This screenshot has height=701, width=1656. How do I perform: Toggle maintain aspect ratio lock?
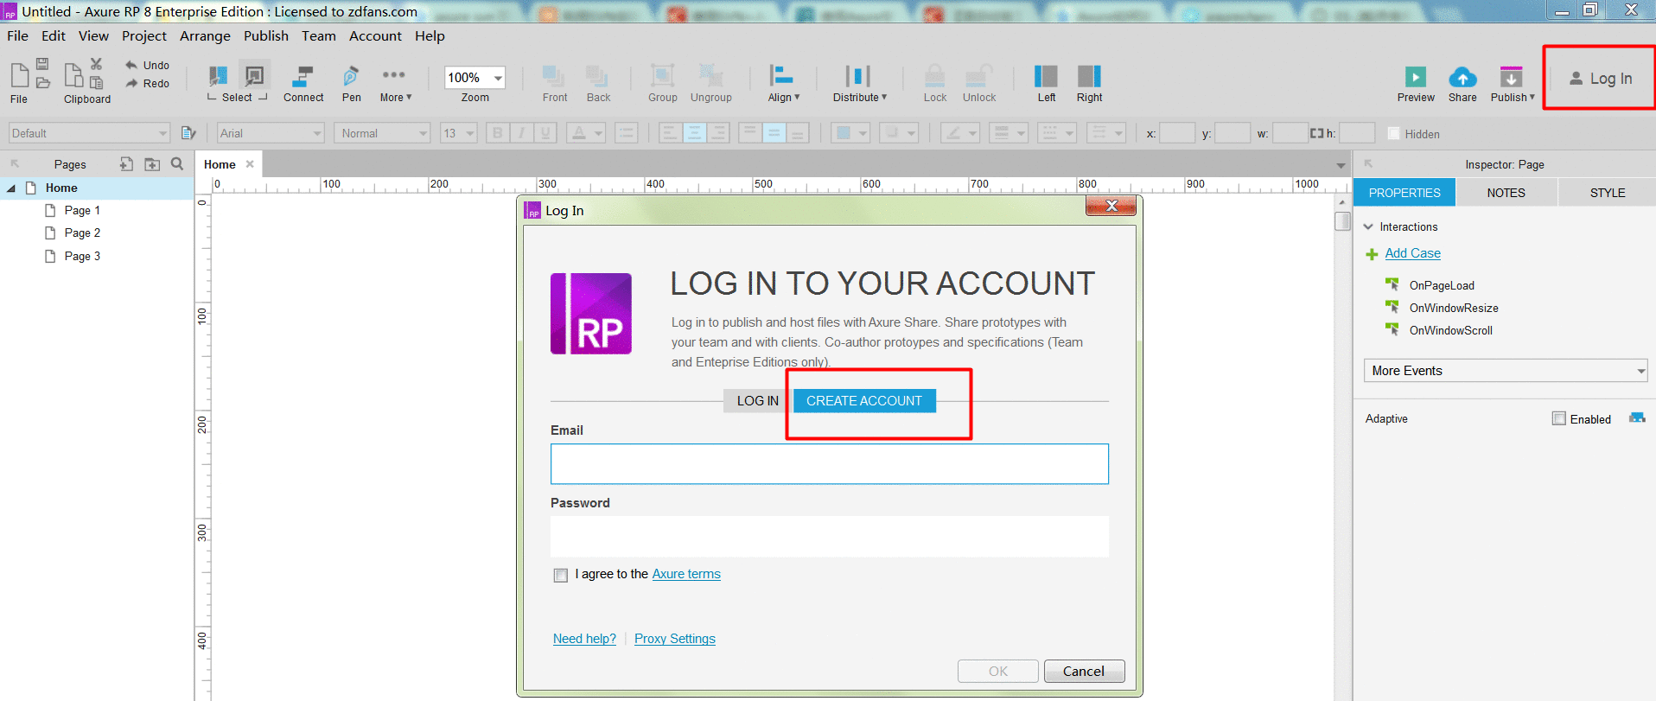[x=1316, y=133]
